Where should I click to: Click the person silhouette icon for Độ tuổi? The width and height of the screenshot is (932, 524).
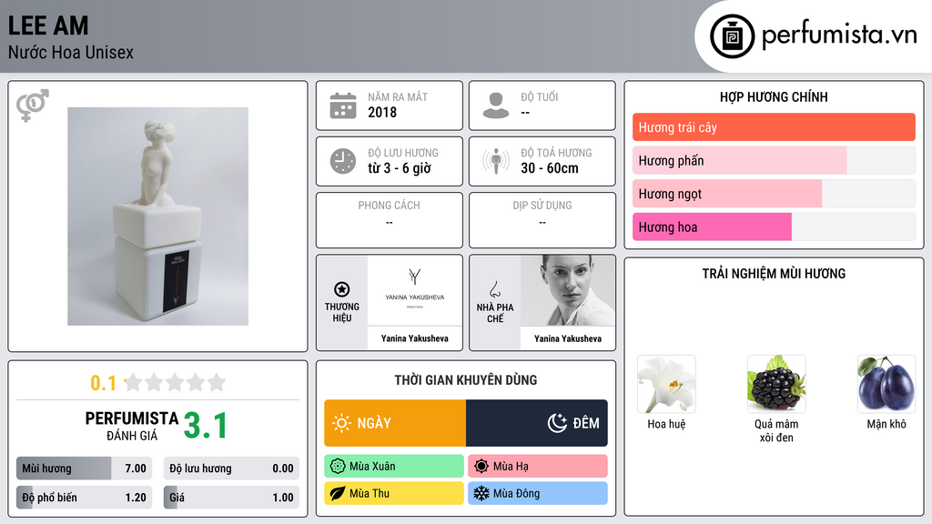[496, 106]
